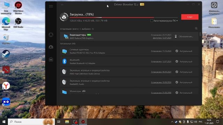Select the Видеоадаптеры driver row

tap(129, 36)
